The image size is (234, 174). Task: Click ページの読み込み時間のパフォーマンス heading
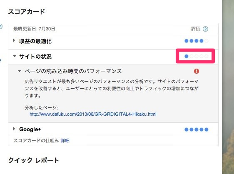point(73,71)
